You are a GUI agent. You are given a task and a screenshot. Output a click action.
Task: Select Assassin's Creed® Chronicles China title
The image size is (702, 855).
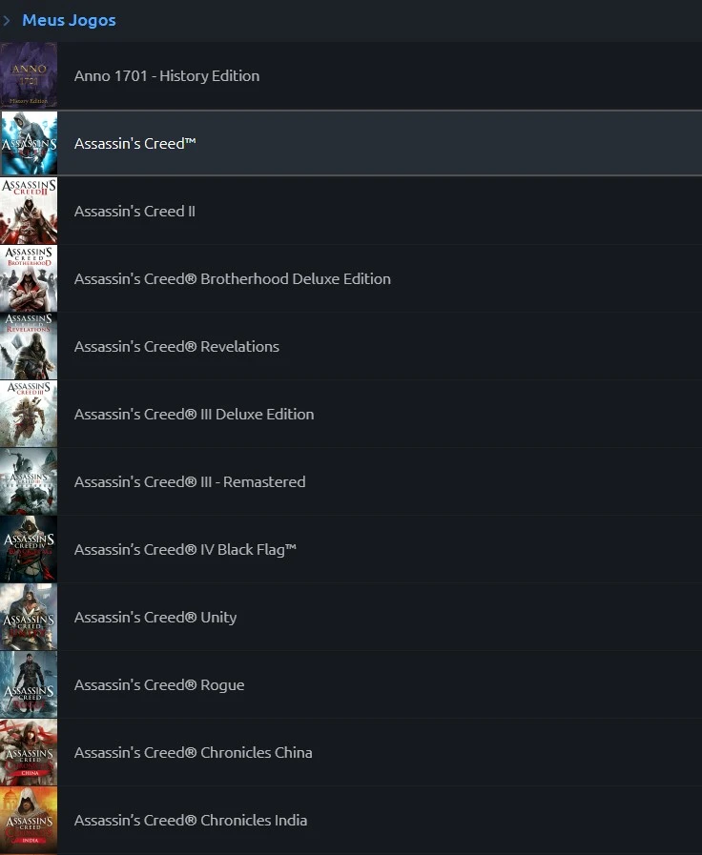pos(193,752)
